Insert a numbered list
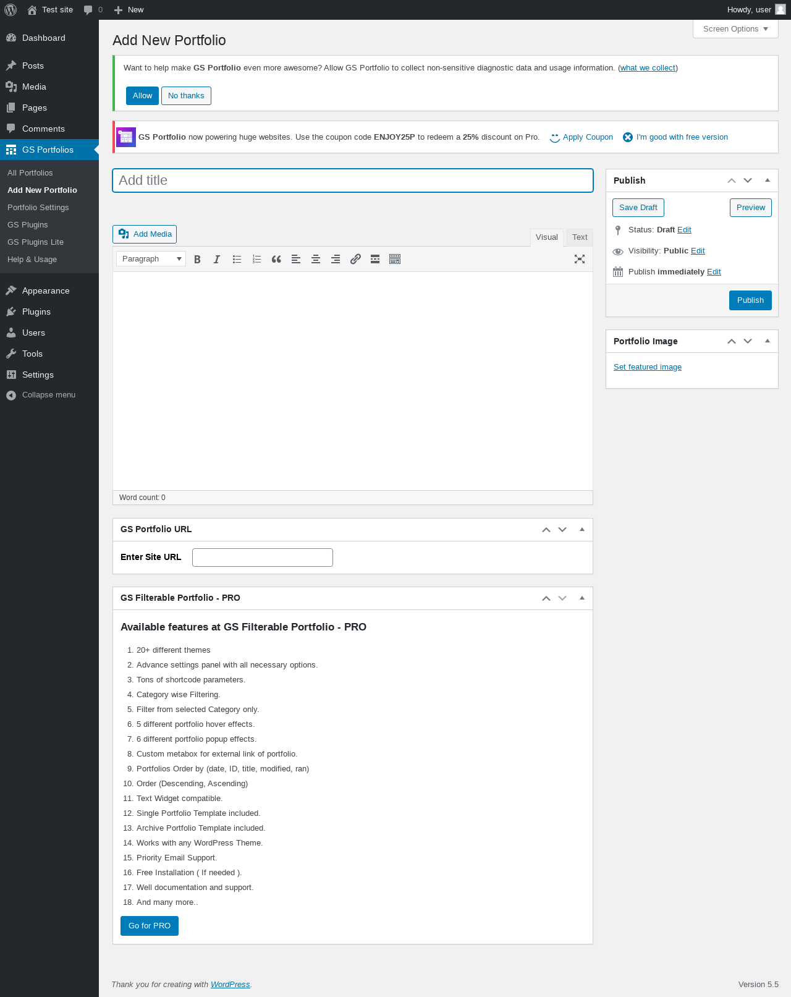The height and width of the screenshot is (997, 791). pos(256,260)
